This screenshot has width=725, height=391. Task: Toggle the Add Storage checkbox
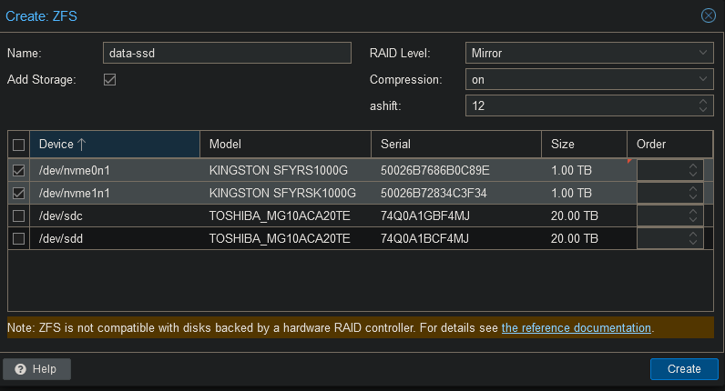[110, 80]
